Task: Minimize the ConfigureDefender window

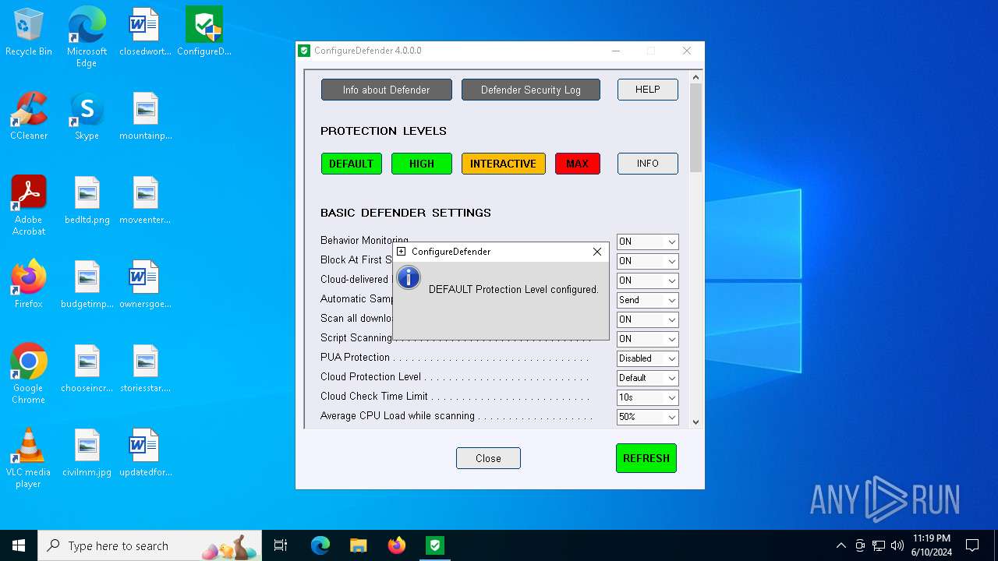Action: tap(615, 51)
